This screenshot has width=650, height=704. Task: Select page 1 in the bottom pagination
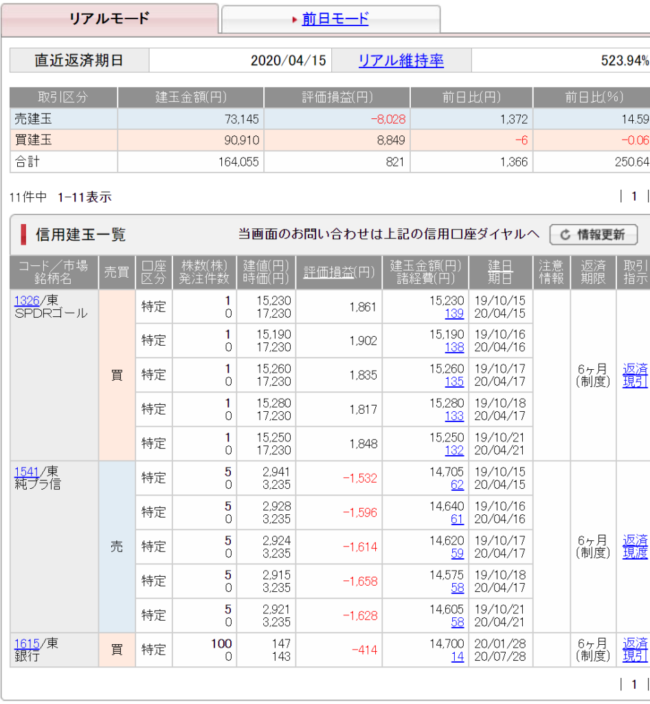pos(634,684)
